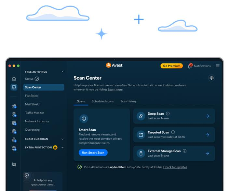229x191 pixels.
Task: Click the Targeted Scan title text
Action: pos(158,132)
